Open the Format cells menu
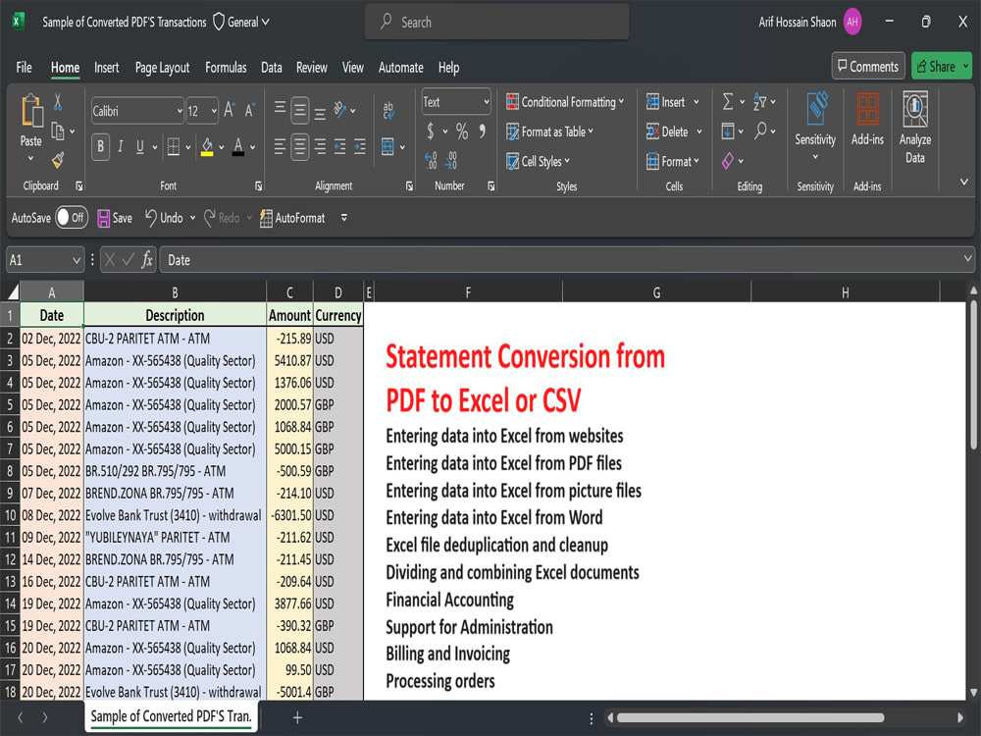Image resolution: width=981 pixels, height=736 pixels. point(673,162)
